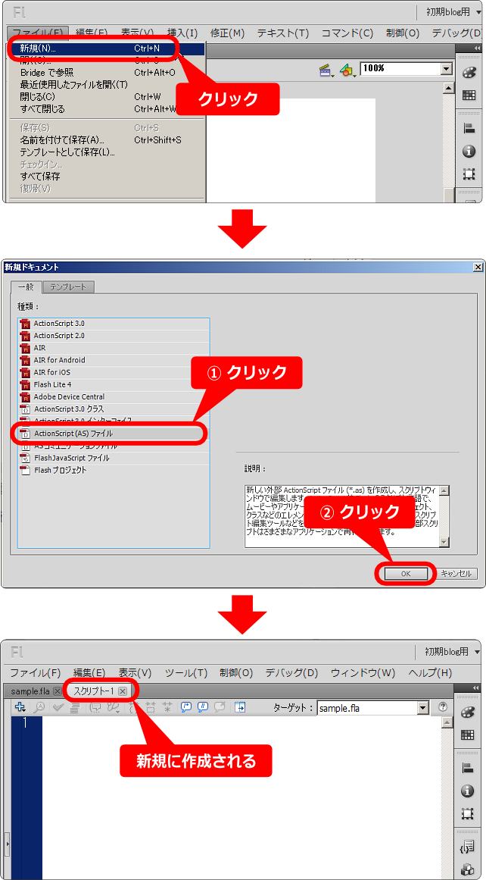Open Align panel icon in top window
Image resolution: width=486 pixels, height=880 pixels.
pyautogui.click(x=469, y=129)
